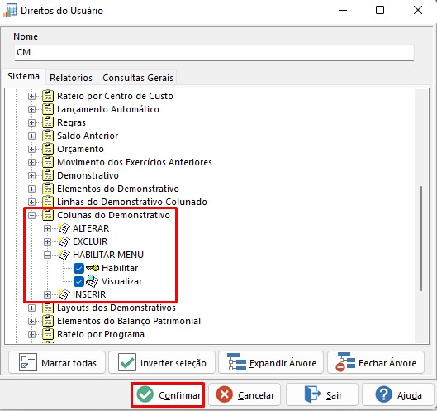Image resolution: width=437 pixels, height=411 pixels.
Task: Click the Marcar todas button
Action: pyautogui.click(x=57, y=362)
